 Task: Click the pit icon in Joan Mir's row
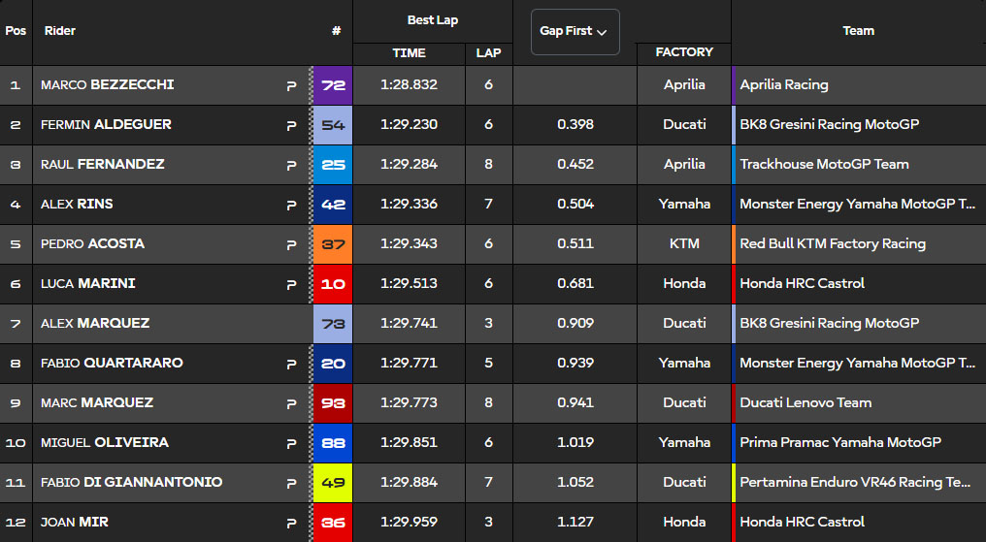point(291,523)
